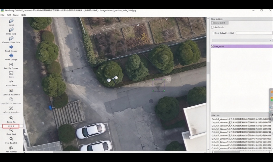The height and width of the screenshot is (162, 273).
Task: Click the Zoom Out magnifier icon
Action: (x=11, y=130)
